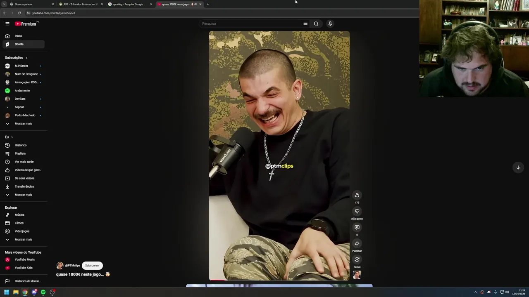
Task: Open the Num Se Desgrace subscription
Action: pyautogui.click(x=23, y=74)
